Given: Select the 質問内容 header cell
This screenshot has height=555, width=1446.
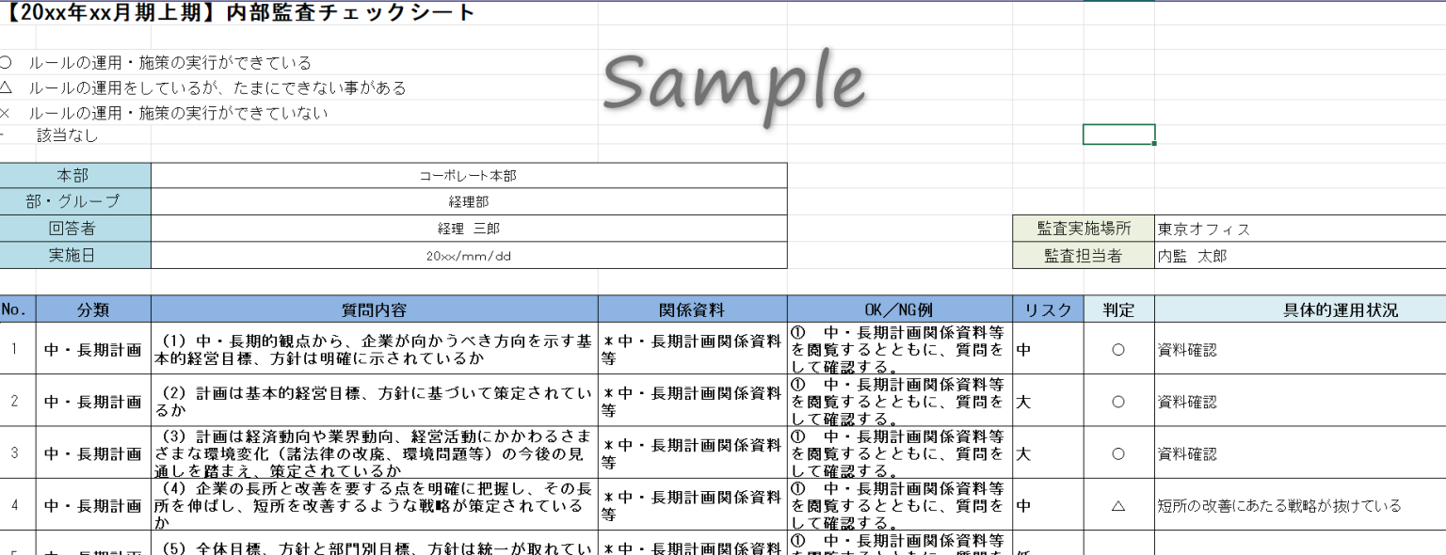Looking at the screenshot, I should (375, 310).
